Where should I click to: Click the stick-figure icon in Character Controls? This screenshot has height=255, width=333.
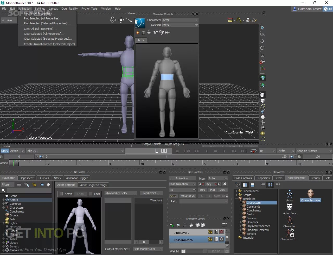click(149, 33)
